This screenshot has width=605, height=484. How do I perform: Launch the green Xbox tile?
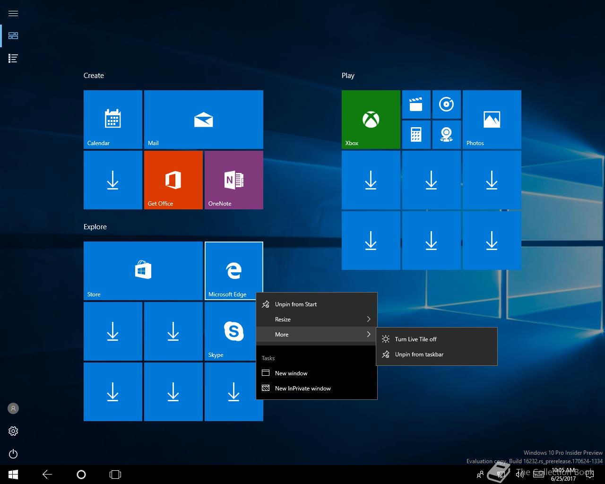pos(371,120)
